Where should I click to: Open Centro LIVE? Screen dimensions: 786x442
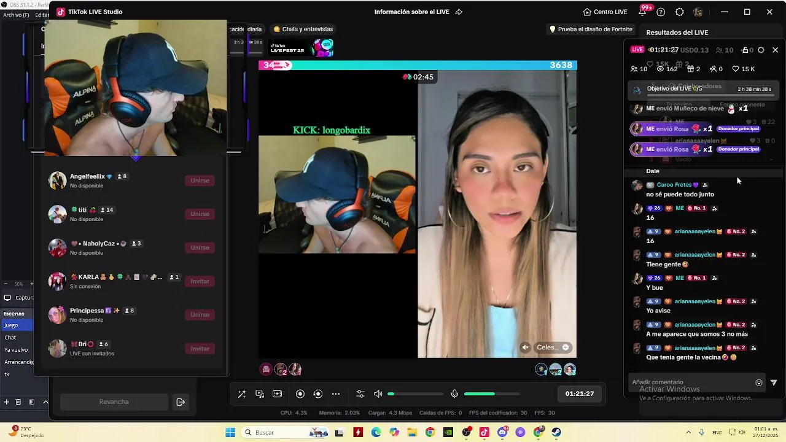point(605,12)
